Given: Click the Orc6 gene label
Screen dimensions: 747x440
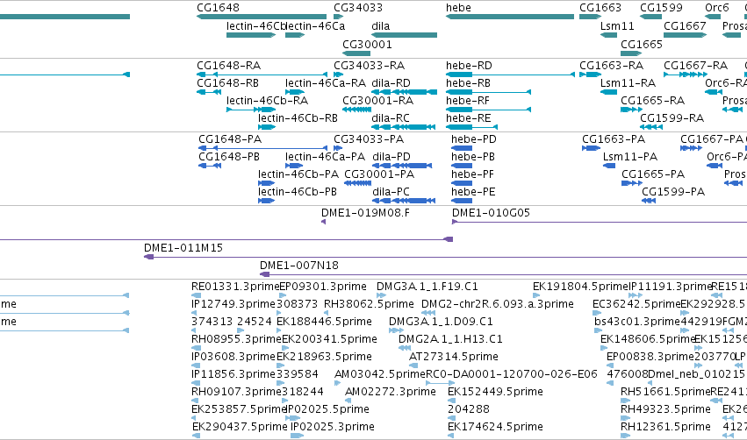Looking at the screenshot, I should click(716, 8).
